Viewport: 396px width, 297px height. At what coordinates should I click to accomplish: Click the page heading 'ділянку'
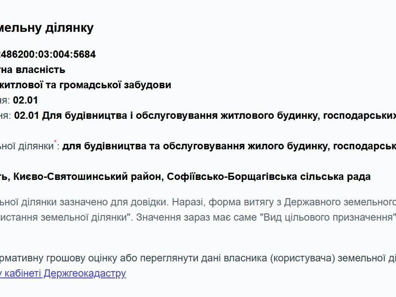point(69,28)
